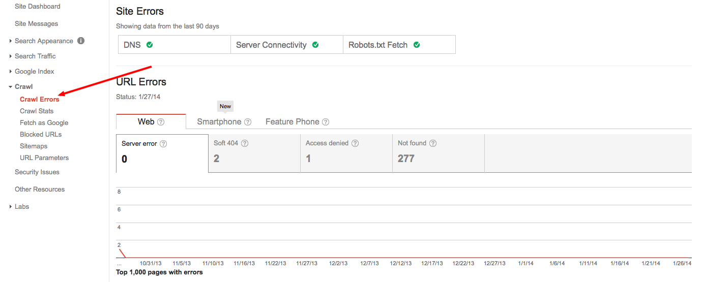Open the Server Connectivity status box

286,45
